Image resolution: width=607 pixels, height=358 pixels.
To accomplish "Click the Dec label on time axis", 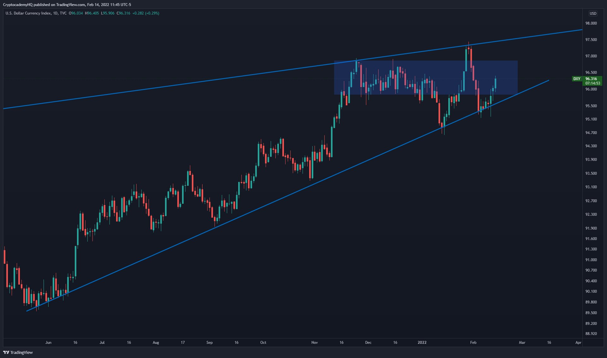I will pos(368,343).
